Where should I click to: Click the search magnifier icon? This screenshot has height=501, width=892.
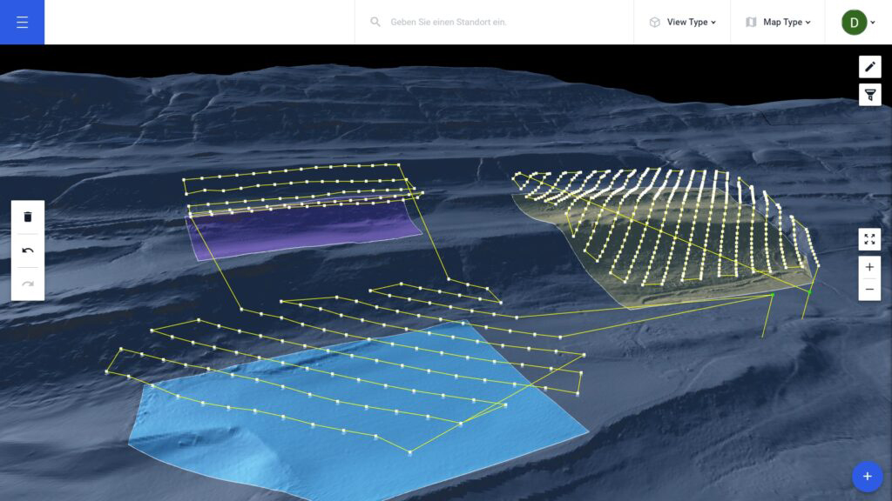[x=375, y=22]
